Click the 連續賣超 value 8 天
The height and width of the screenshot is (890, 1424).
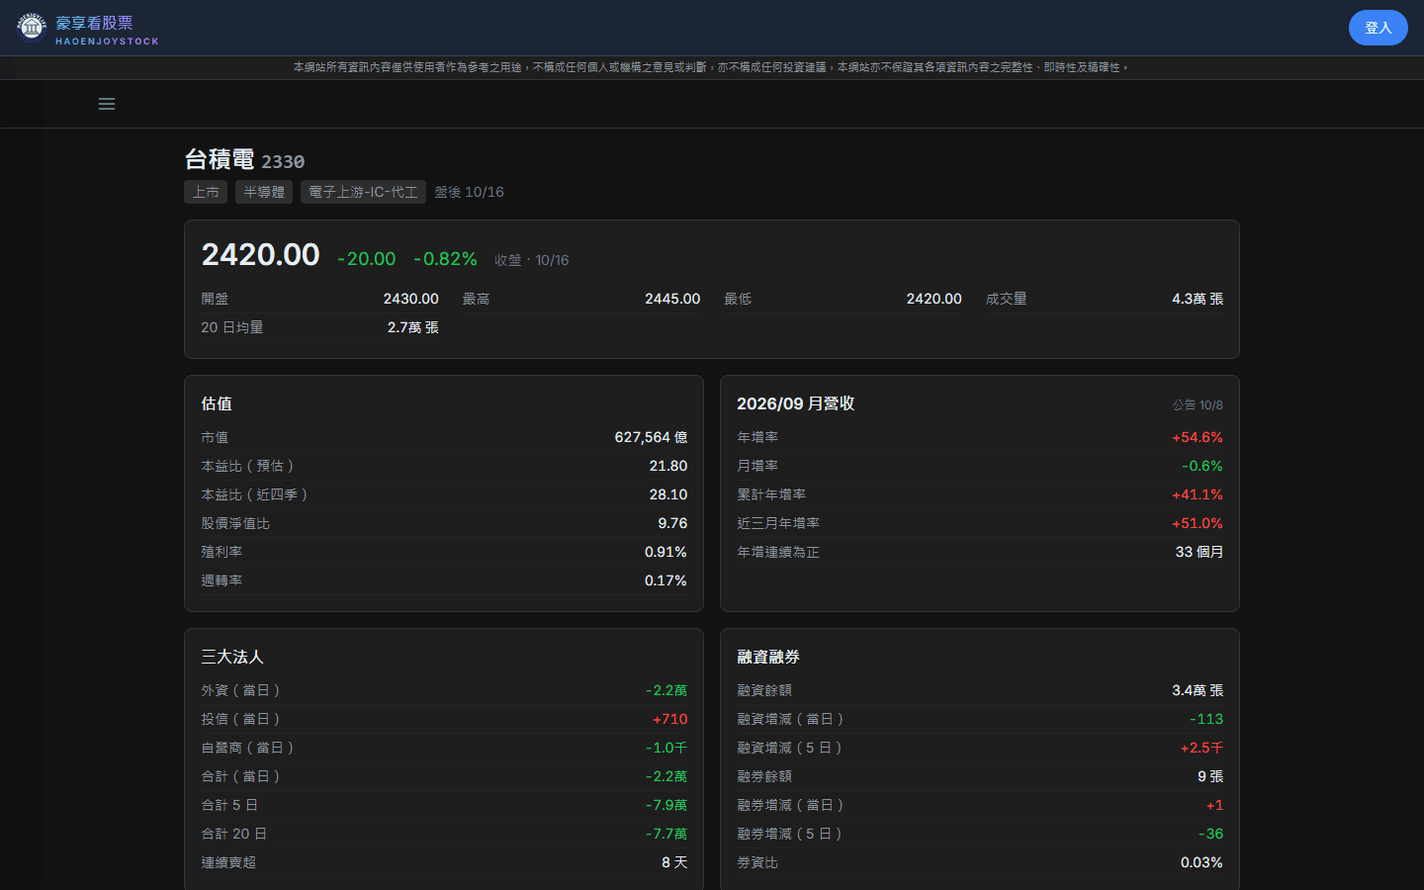(x=674, y=862)
